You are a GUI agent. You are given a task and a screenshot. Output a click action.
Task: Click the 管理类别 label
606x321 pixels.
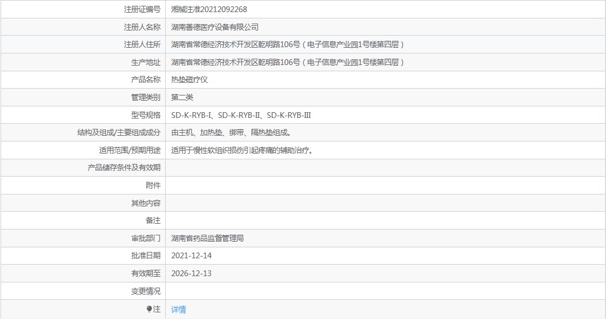point(146,97)
